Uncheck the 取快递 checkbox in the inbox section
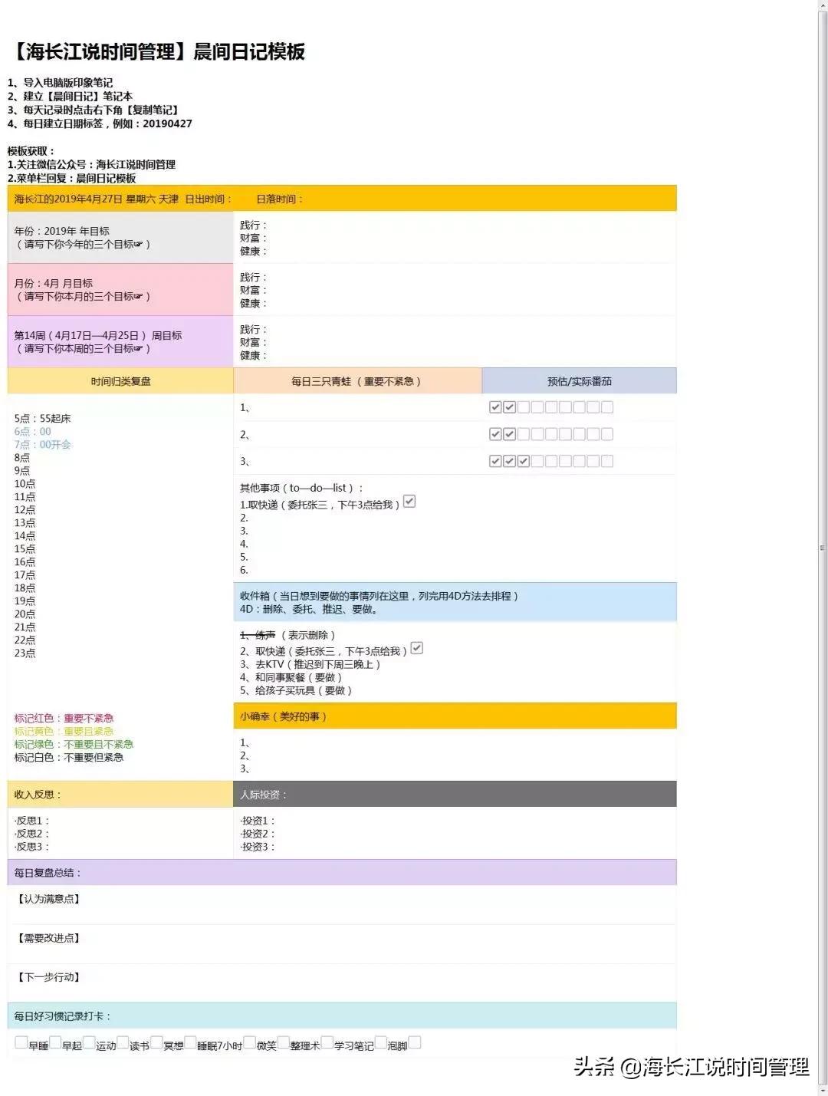Screen dimensions: 828x1096 (x=416, y=648)
